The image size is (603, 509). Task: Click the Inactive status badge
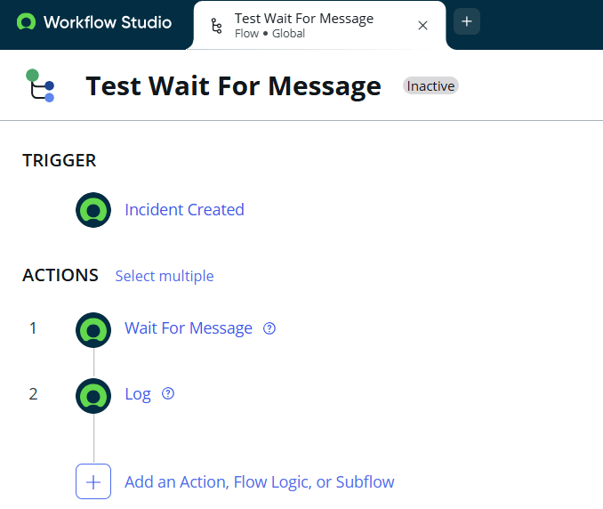pyautogui.click(x=431, y=85)
